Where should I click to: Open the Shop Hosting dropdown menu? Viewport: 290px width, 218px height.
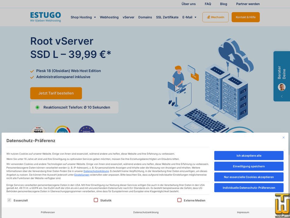(83, 17)
